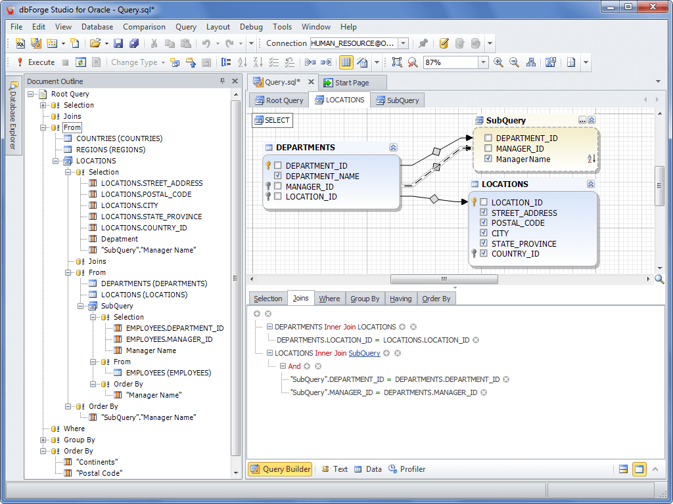
Task: Click the SELECT button in the diagram
Action: [272, 120]
